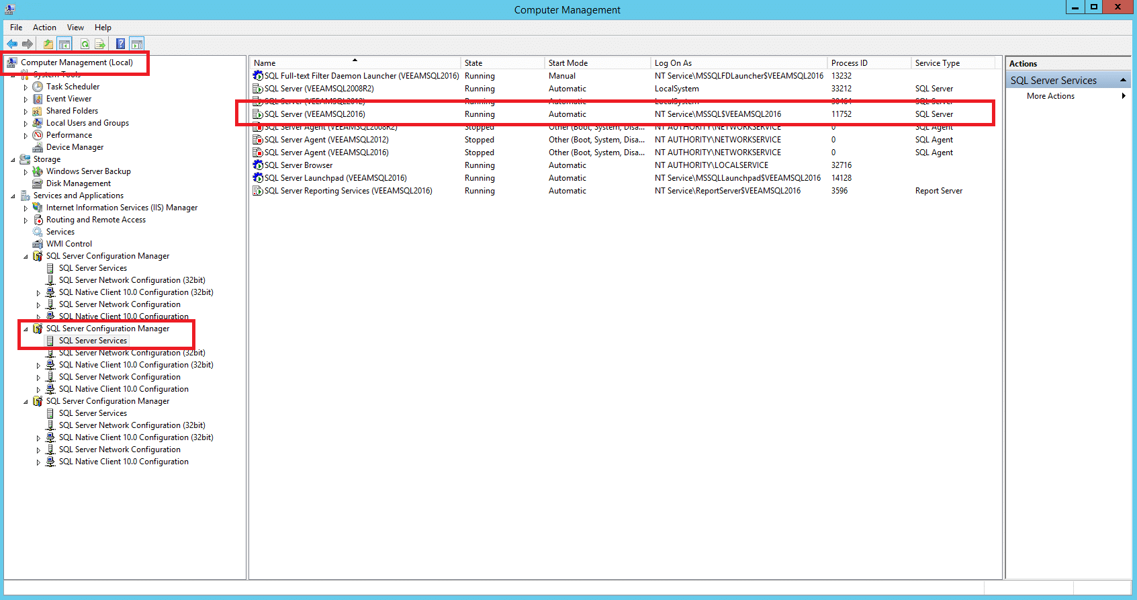
Task: Click the Event Viewer icon in tree
Action: coord(38,99)
